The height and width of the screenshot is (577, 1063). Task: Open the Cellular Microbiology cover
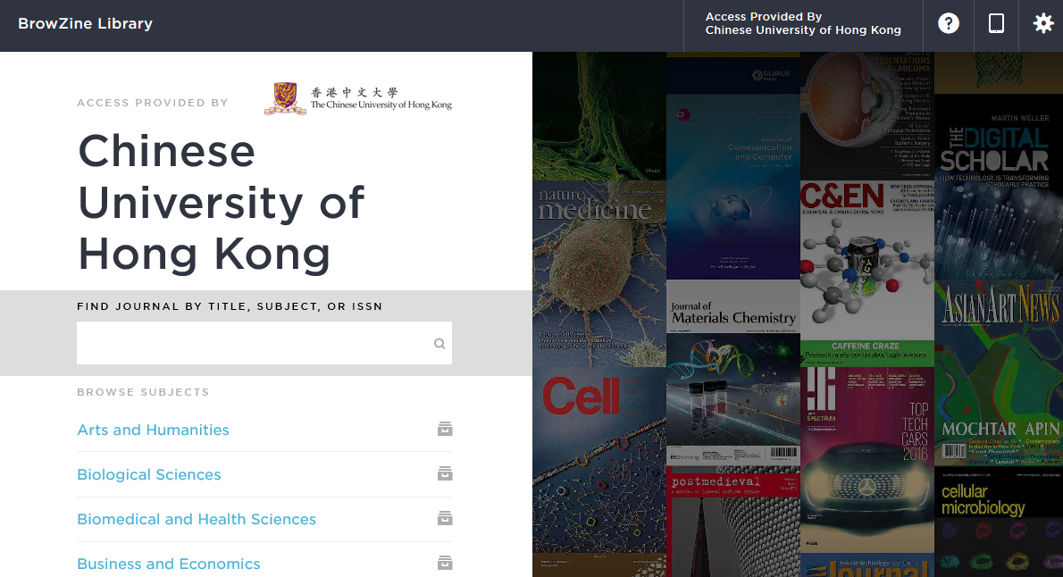coord(999,522)
